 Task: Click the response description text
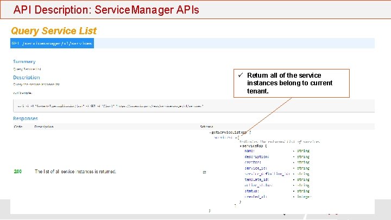pos(75,172)
